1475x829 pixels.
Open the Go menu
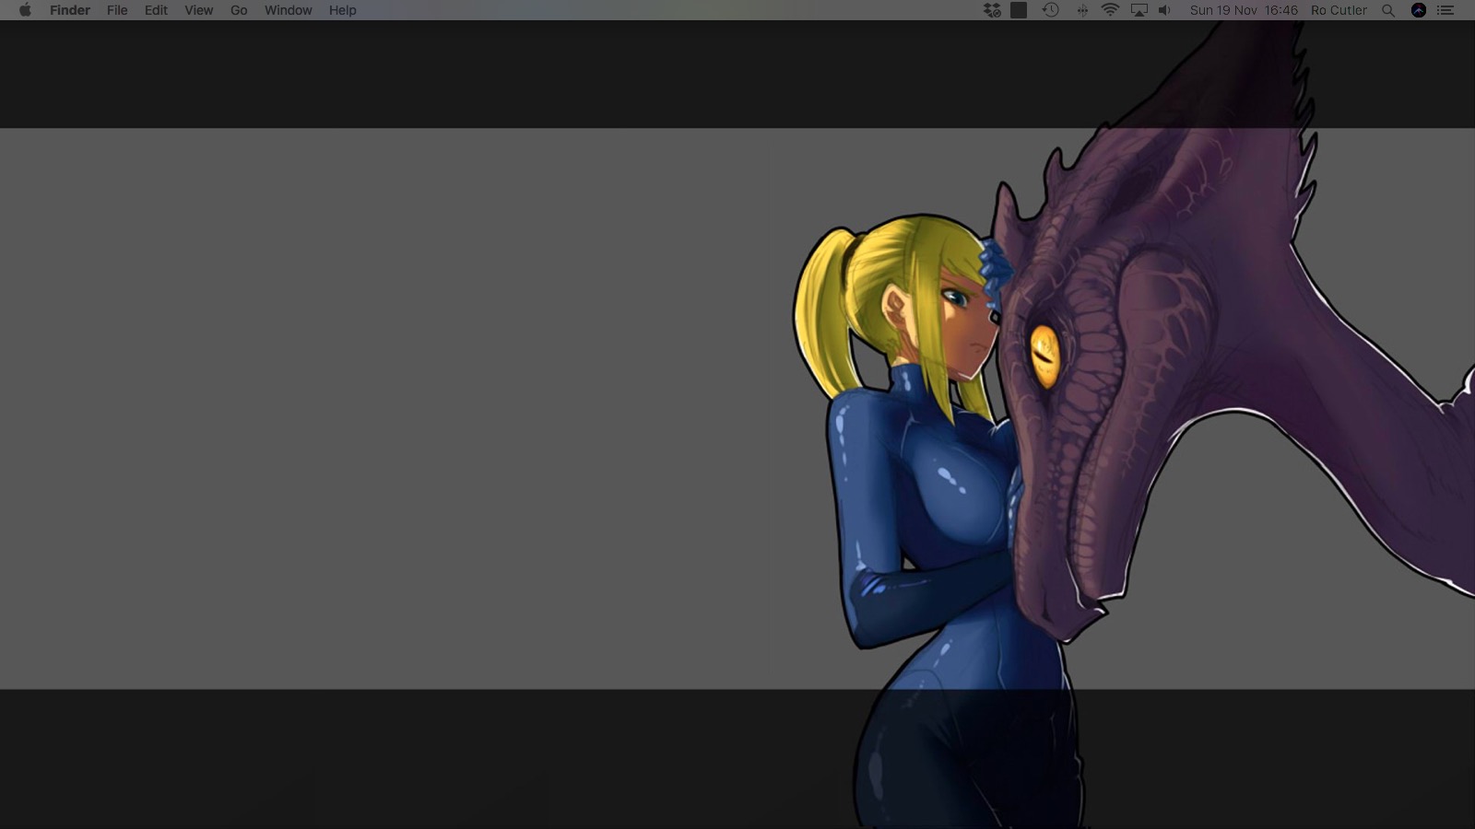pyautogui.click(x=239, y=10)
